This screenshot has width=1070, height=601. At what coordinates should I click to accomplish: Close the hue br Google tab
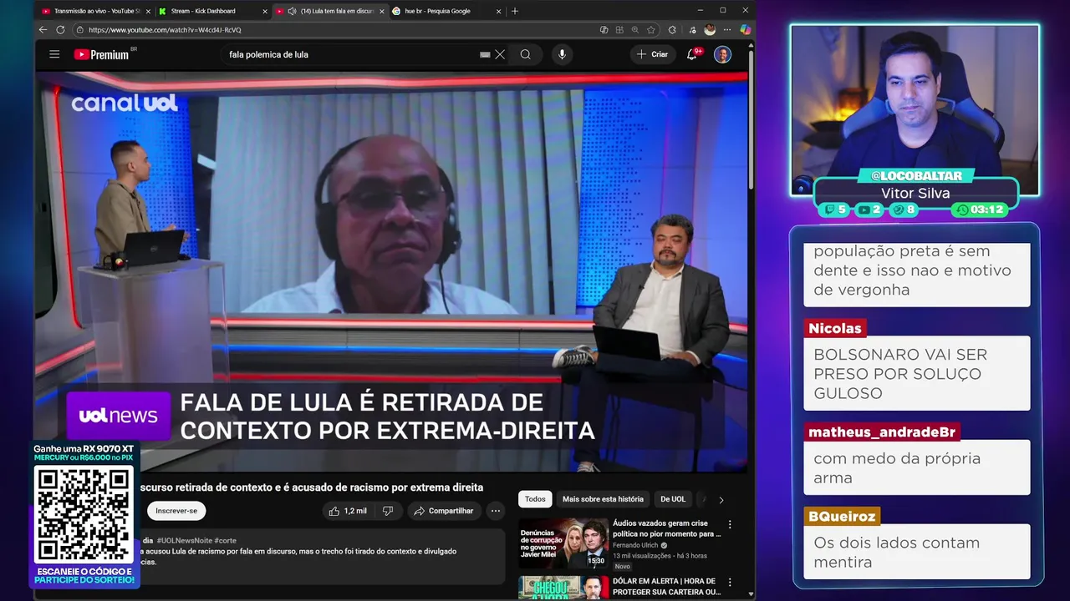(x=499, y=11)
